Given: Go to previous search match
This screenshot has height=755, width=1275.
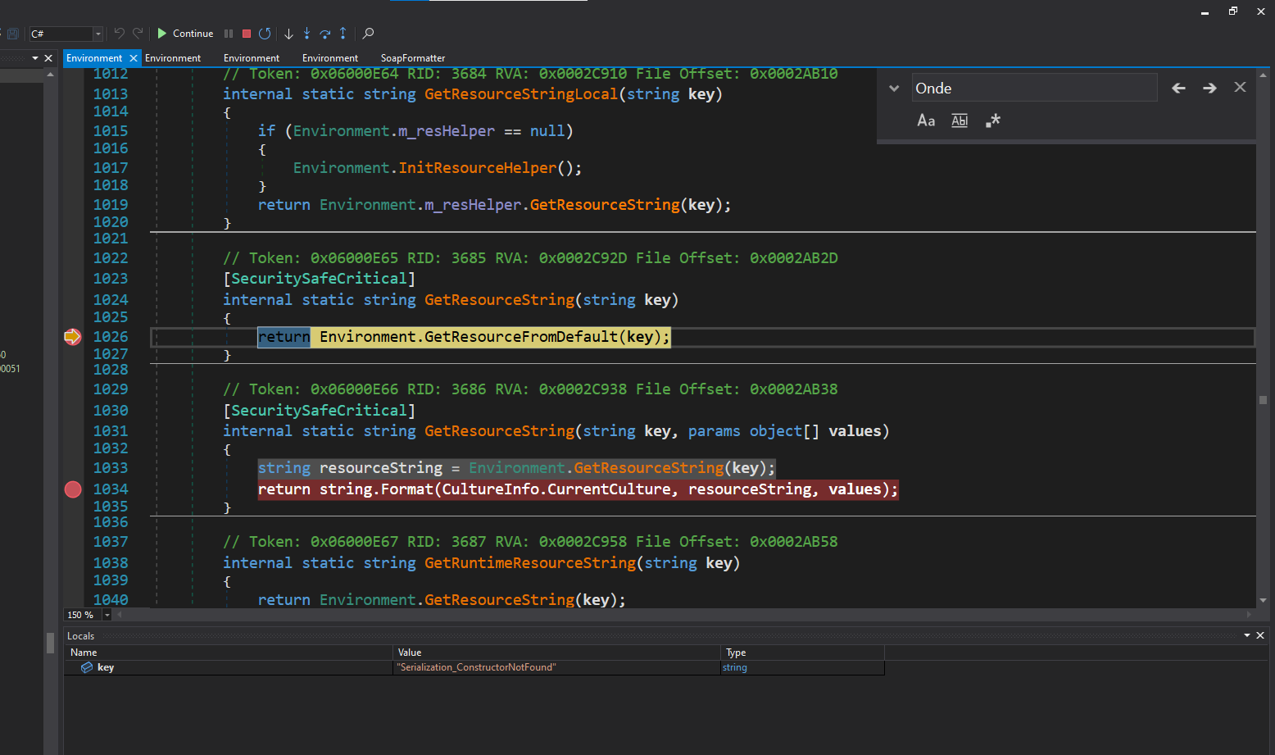Looking at the screenshot, I should click(x=1178, y=88).
